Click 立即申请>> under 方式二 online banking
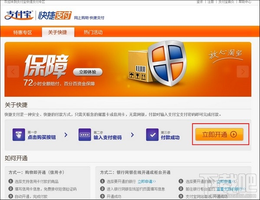This screenshot has width=260, height=200. (x=147, y=181)
